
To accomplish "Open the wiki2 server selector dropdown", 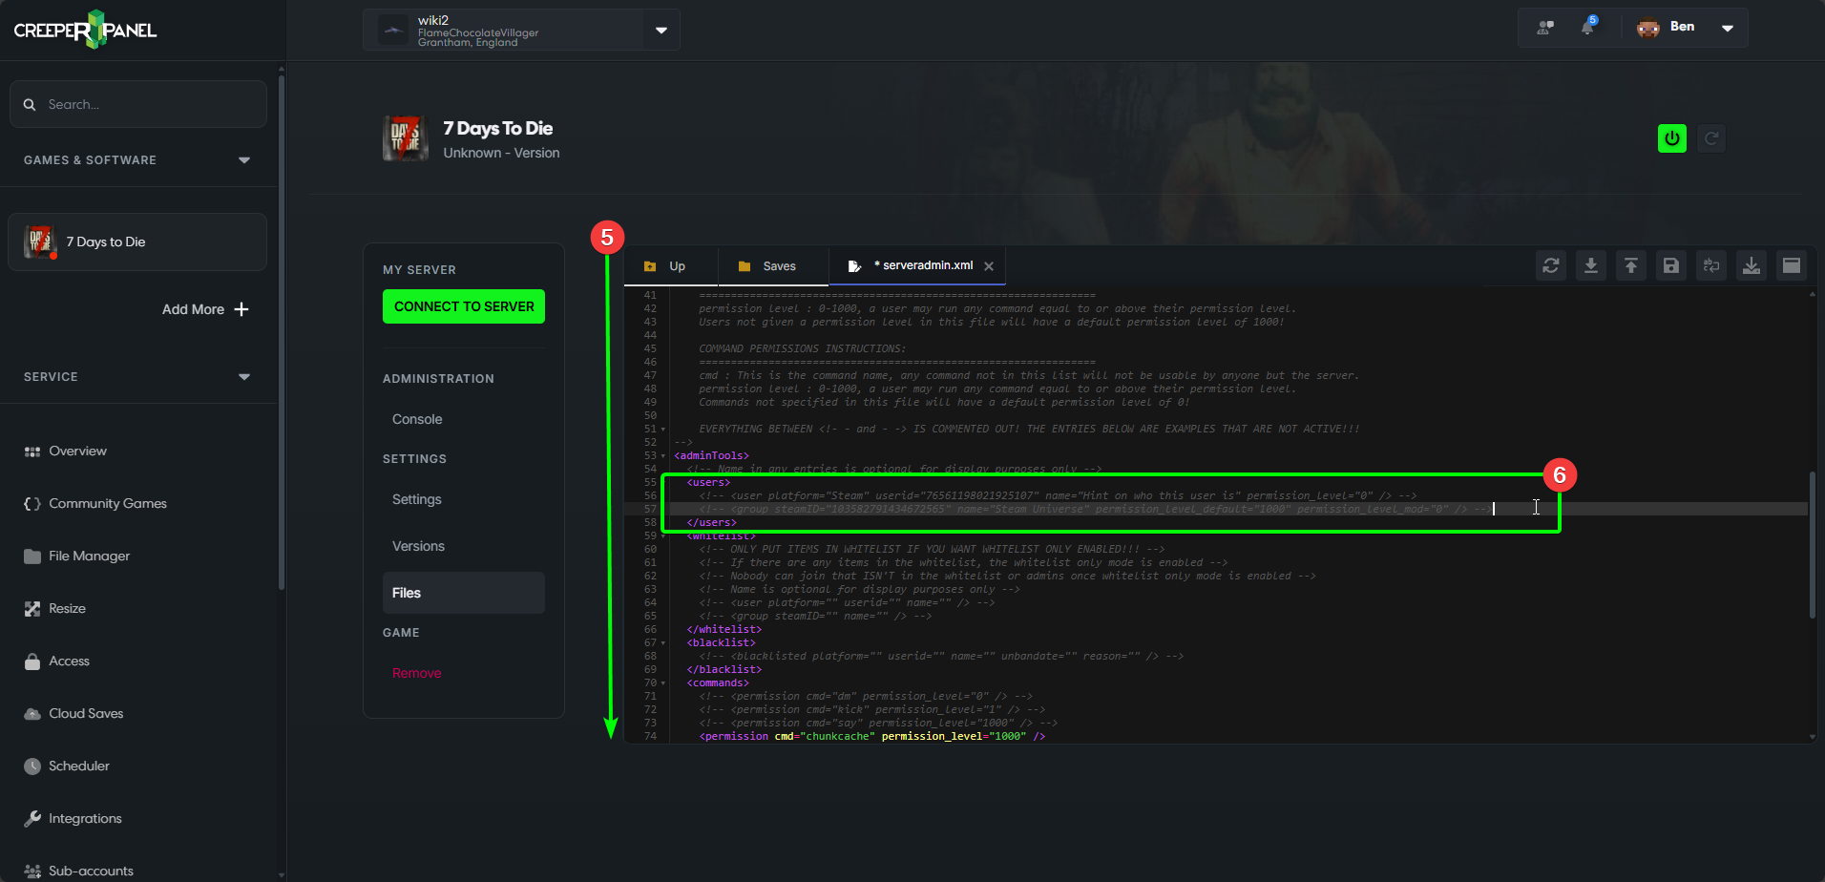I will 661,30.
